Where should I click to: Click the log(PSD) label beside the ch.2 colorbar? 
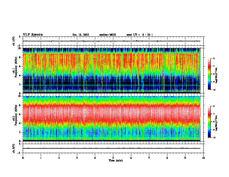217,123
